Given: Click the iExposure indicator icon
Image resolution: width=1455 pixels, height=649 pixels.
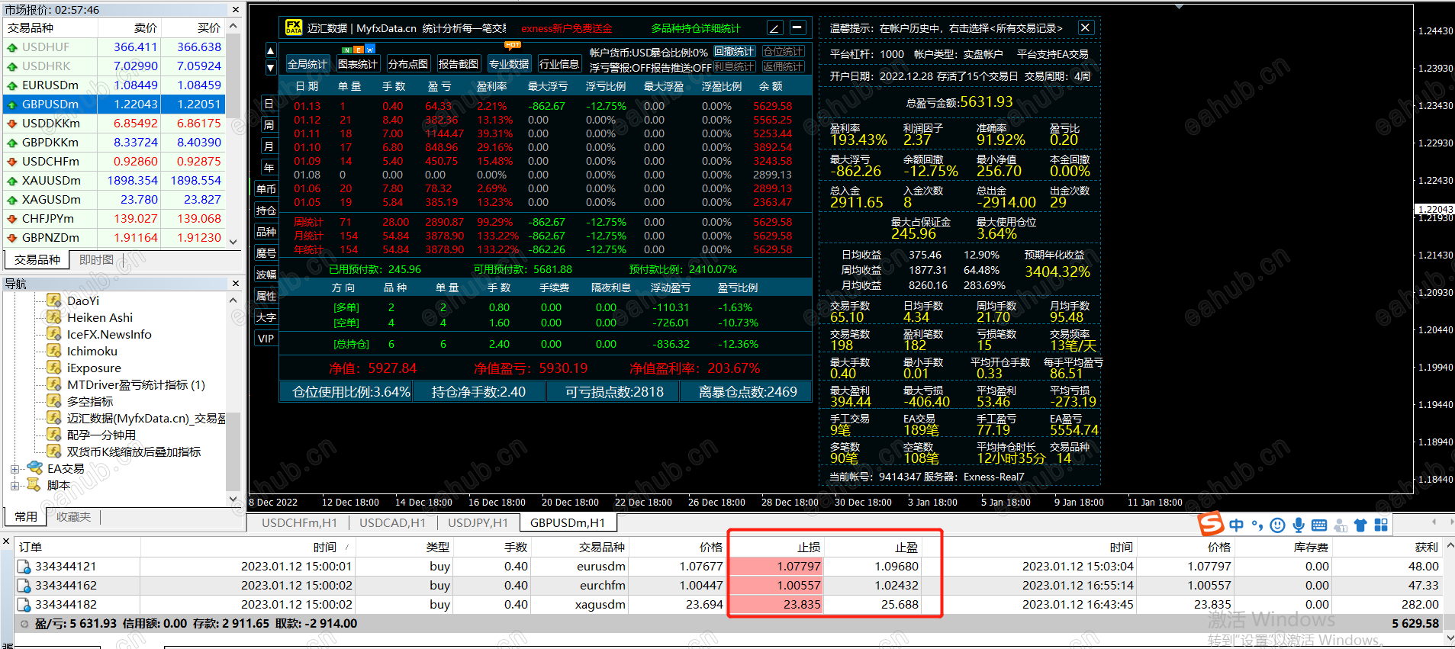Looking at the screenshot, I should pyautogui.click(x=54, y=368).
